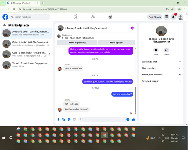Reload the page in browser toolbar

point(14,9)
